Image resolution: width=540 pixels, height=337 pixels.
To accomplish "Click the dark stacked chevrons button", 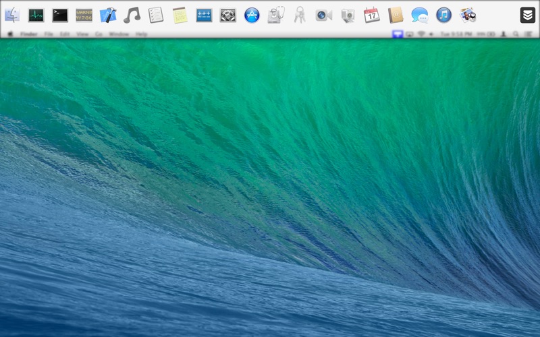I will point(527,15).
